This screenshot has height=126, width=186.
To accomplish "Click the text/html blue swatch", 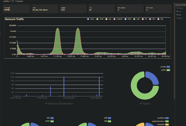I will click(167, 118).
